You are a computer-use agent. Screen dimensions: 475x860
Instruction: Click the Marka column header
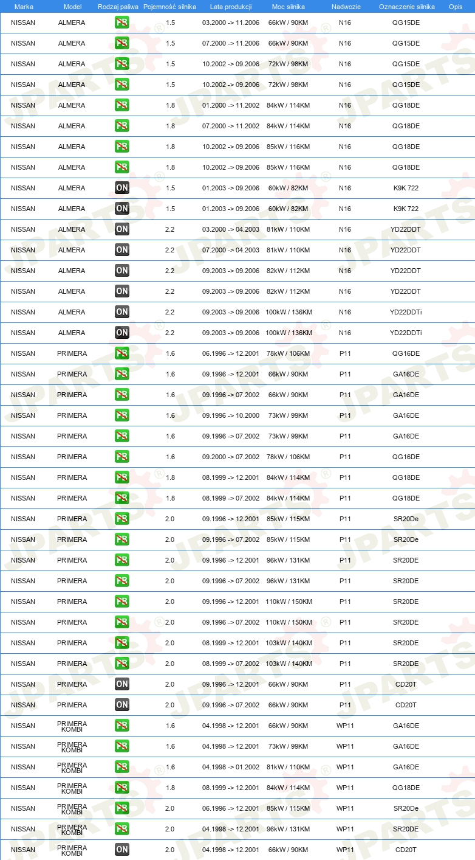(x=24, y=6)
